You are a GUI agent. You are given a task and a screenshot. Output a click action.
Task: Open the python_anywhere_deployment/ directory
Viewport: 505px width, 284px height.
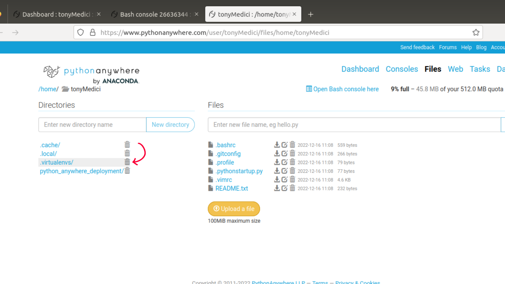tap(82, 171)
